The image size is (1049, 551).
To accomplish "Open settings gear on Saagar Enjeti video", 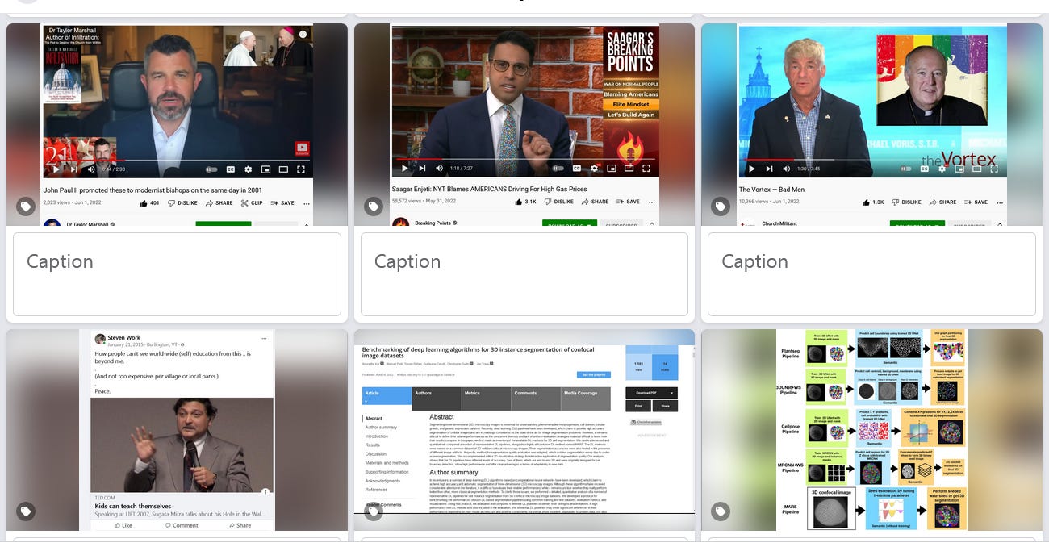I will pyautogui.click(x=595, y=168).
